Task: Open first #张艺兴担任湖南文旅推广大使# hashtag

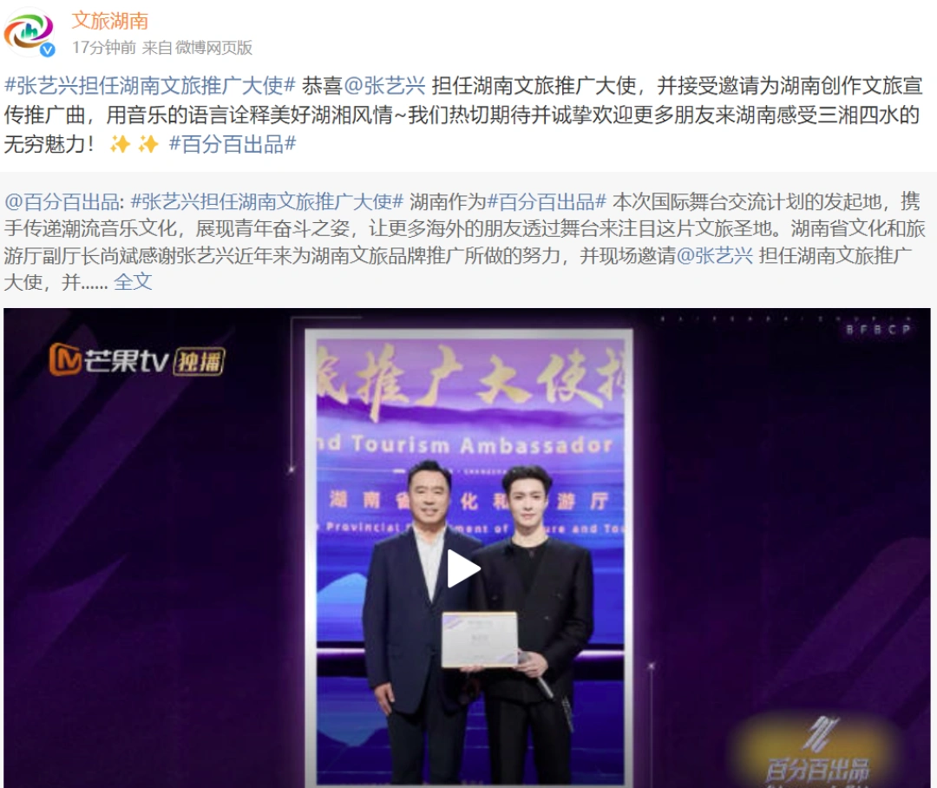Action: click(x=150, y=86)
